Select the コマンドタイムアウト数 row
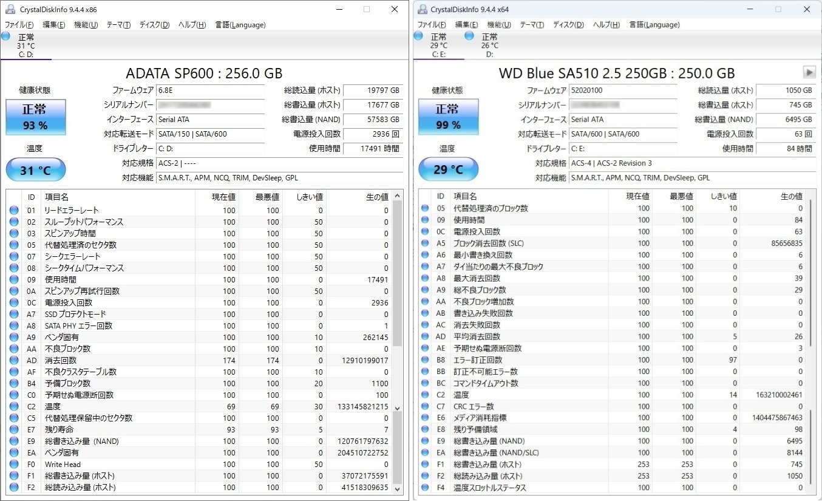822x501 pixels. point(613,383)
